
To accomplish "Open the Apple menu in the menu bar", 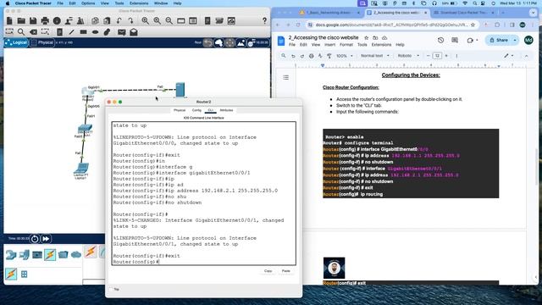I will pyautogui.click(x=8, y=3).
